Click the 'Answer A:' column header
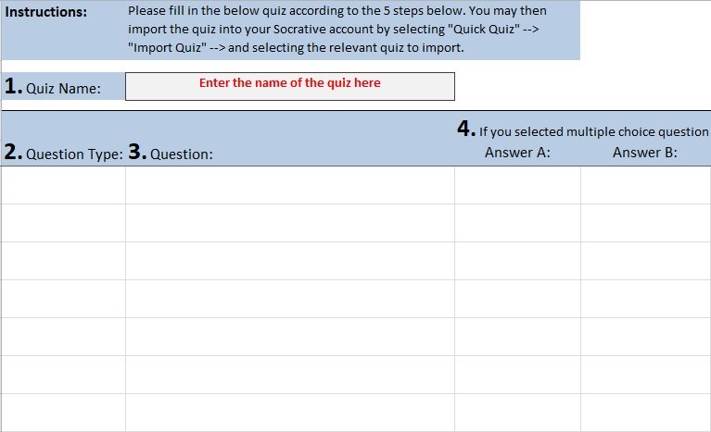The image size is (711, 432). point(517,153)
